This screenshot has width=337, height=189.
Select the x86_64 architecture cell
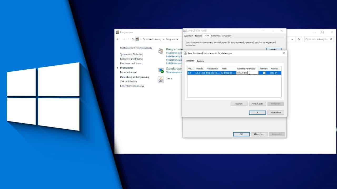(x=275, y=73)
